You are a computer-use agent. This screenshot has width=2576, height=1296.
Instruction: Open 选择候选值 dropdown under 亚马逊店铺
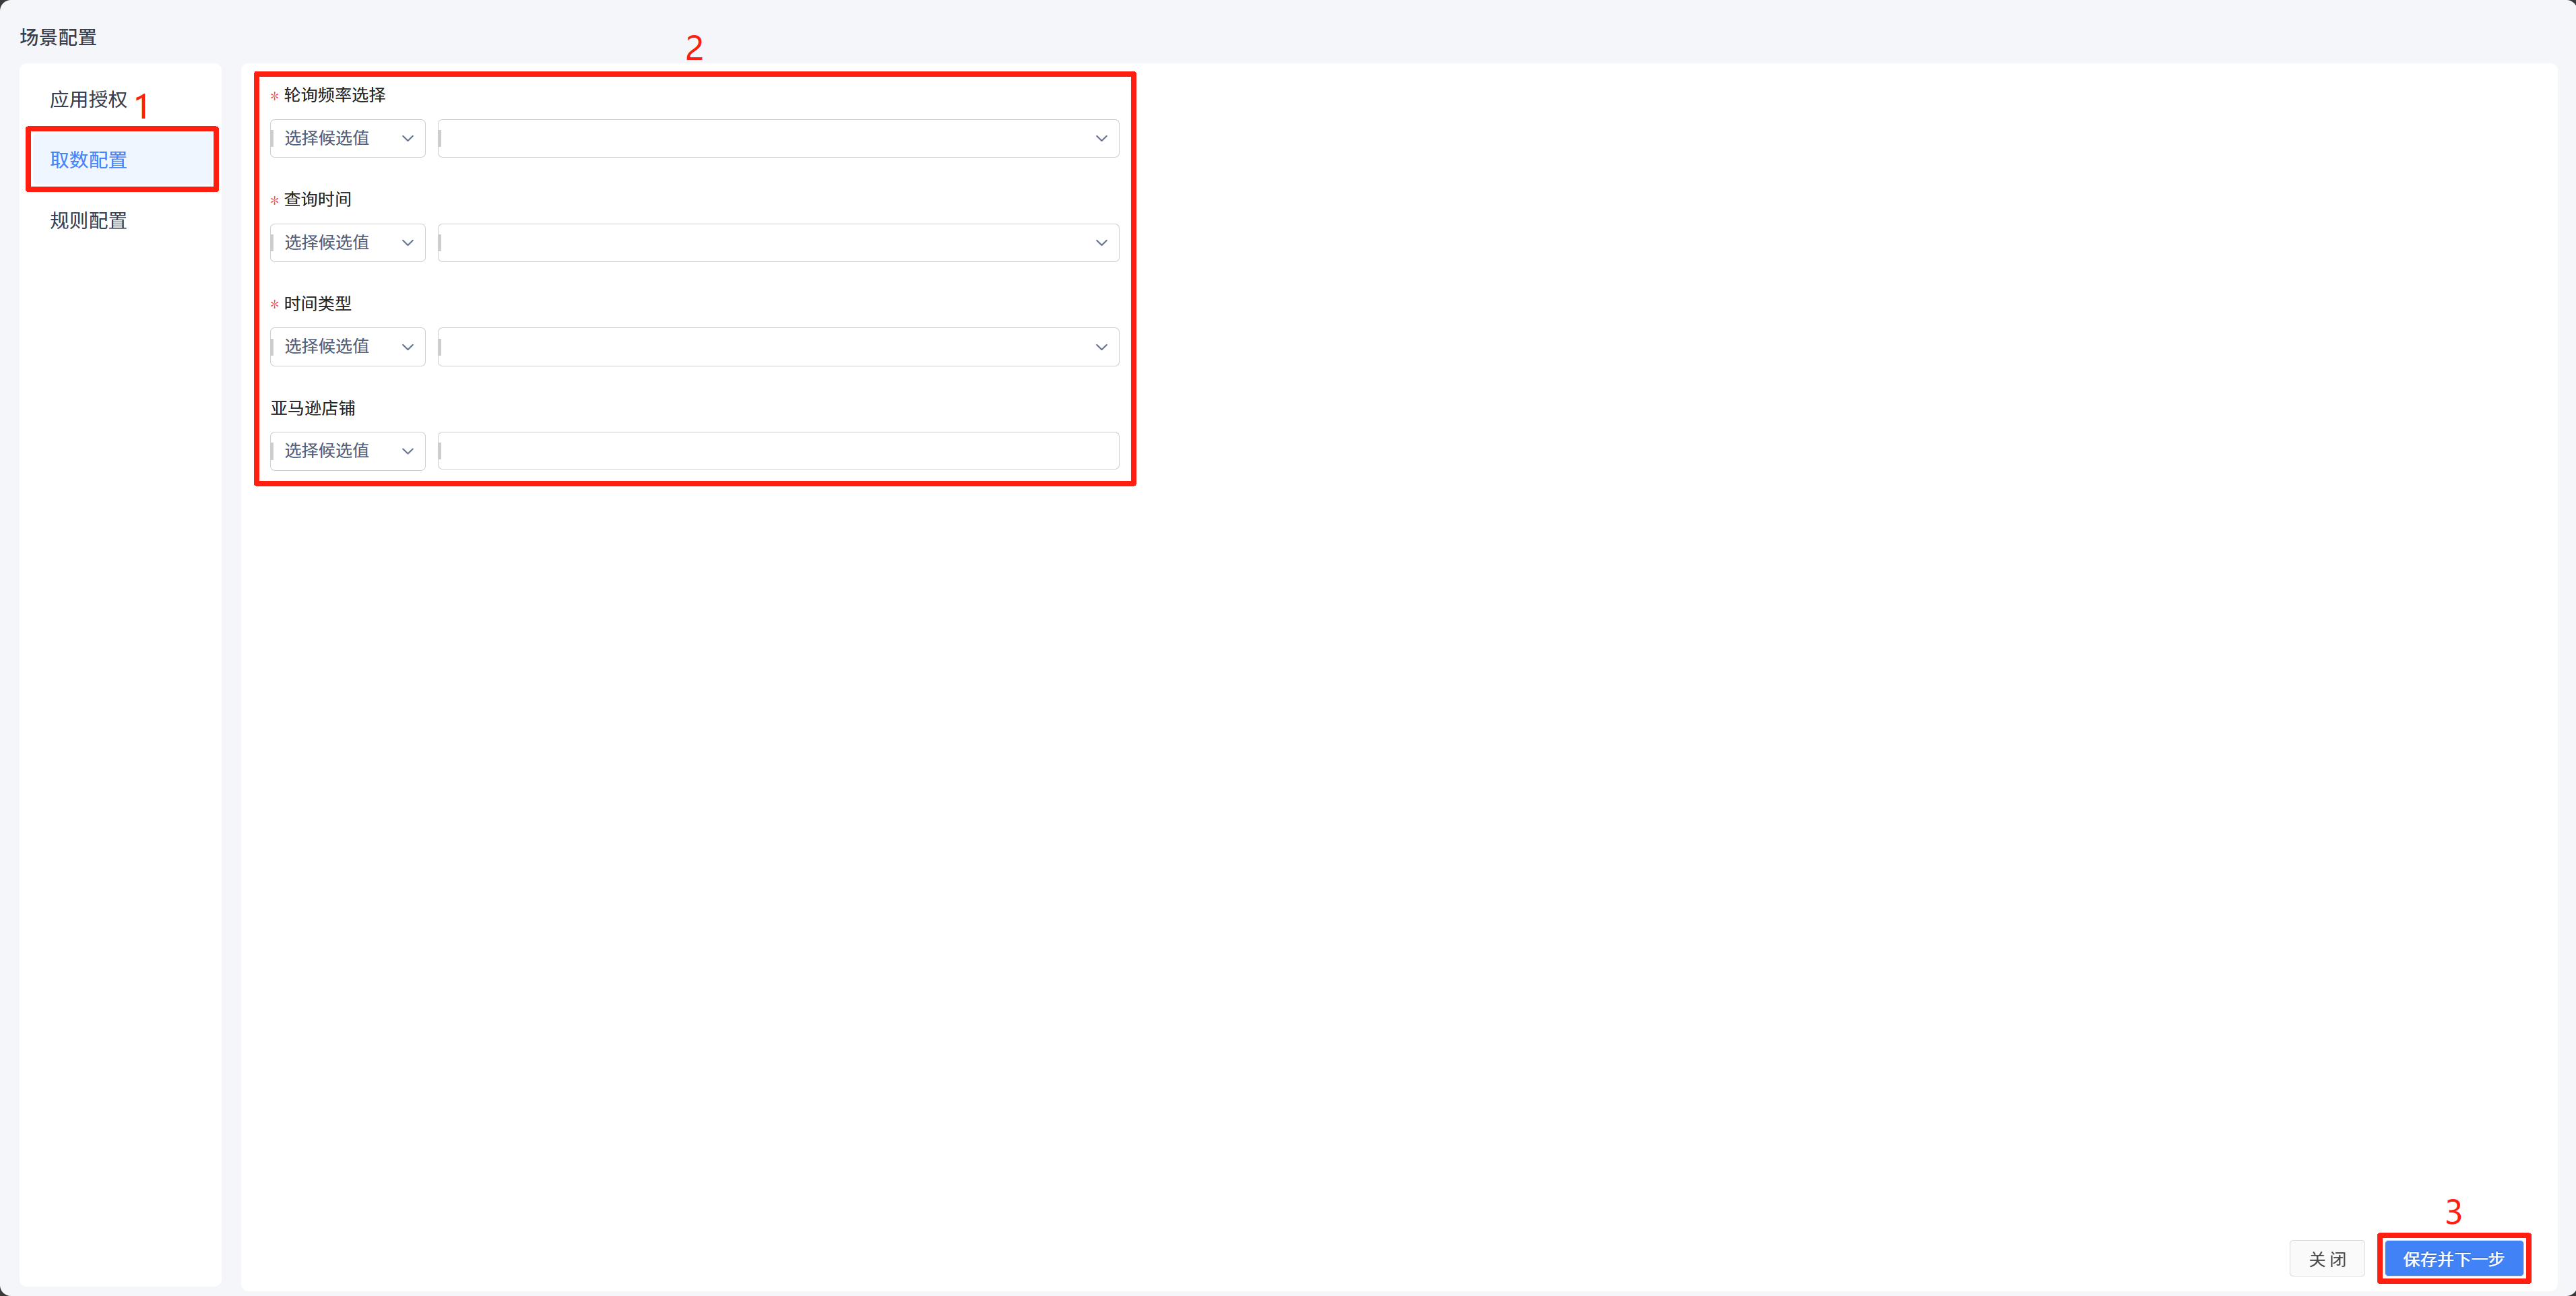click(x=348, y=451)
